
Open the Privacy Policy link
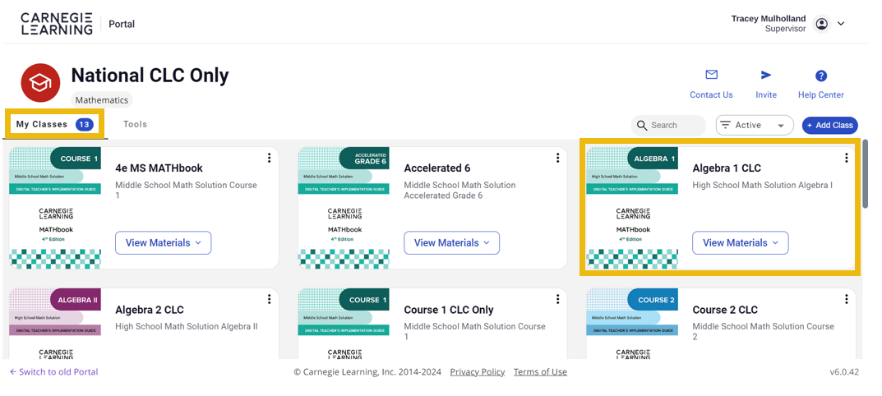pyautogui.click(x=478, y=372)
